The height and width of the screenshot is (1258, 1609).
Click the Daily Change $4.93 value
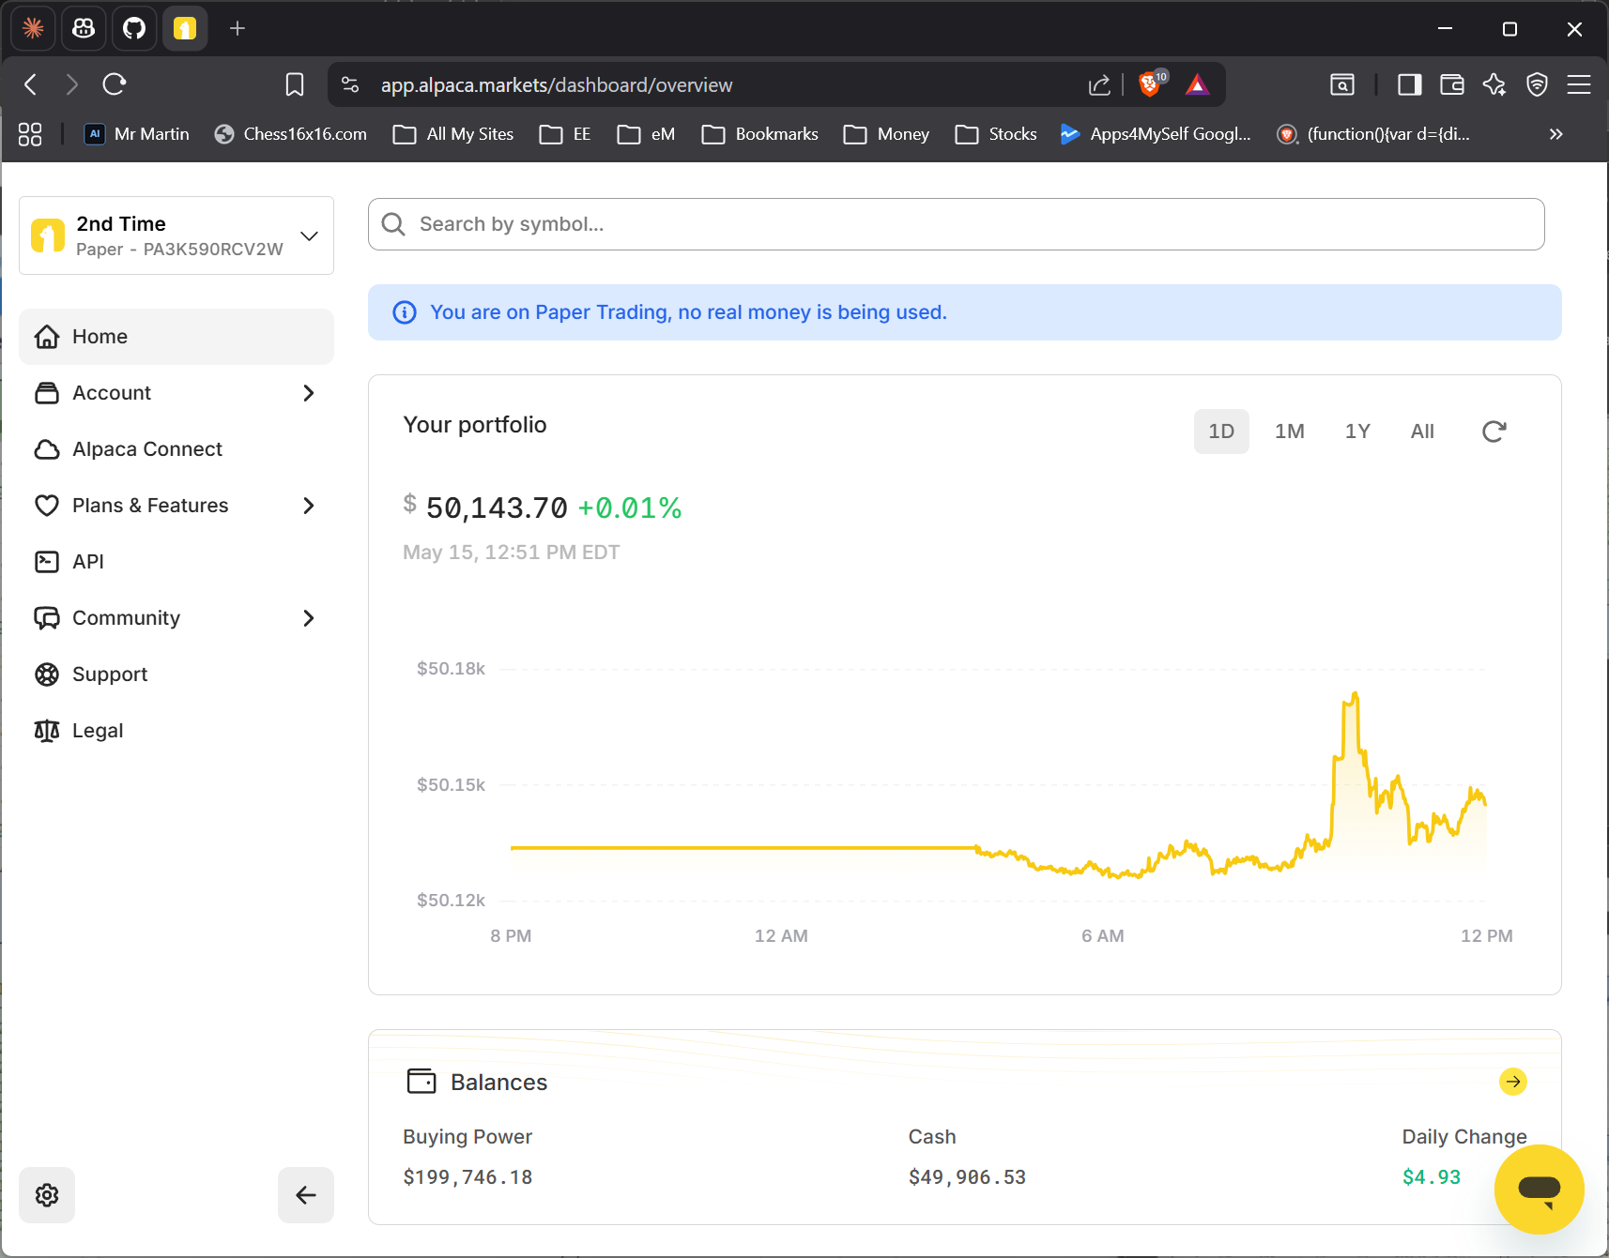(1432, 1177)
